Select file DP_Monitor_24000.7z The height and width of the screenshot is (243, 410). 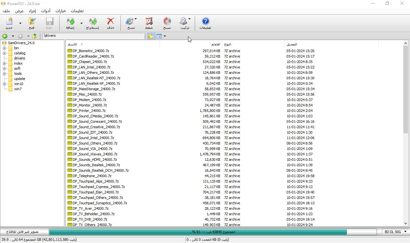[x=90, y=105]
